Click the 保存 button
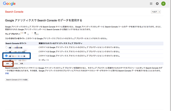This screenshot has width=171, height=111. click(x=7, y=64)
